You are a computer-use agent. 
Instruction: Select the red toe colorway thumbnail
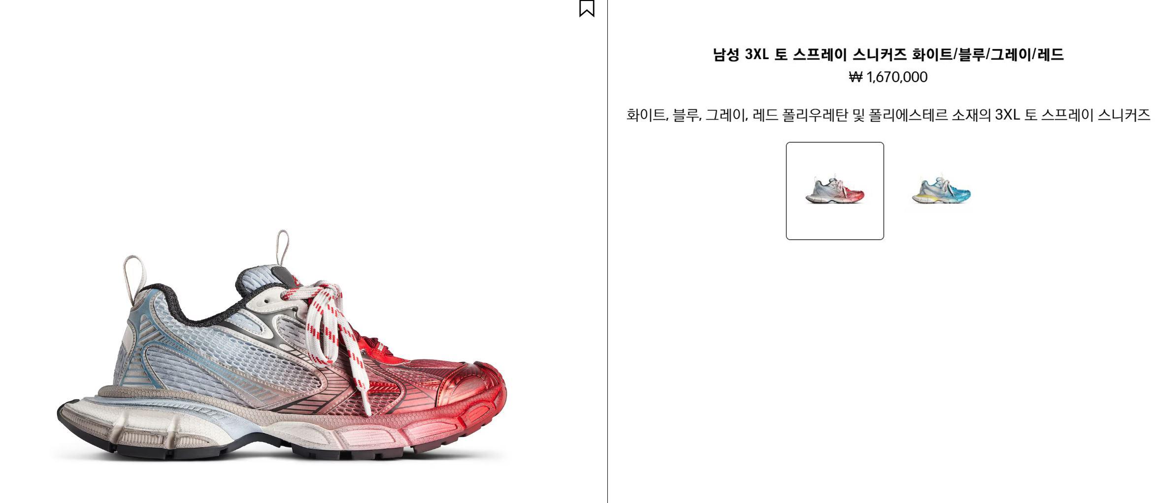click(834, 191)
